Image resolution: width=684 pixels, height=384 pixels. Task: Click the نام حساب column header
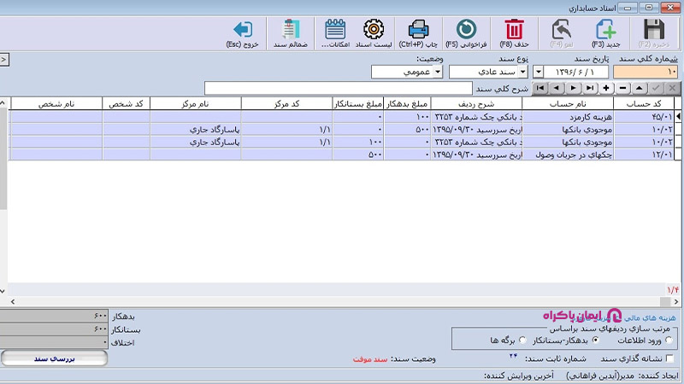(568, 103)
